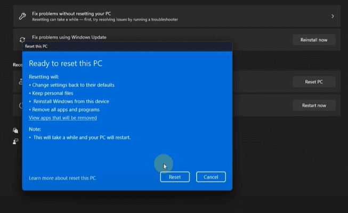The height and width of the screenshot is (213, 348).
Task: Click the Windows Update sync arrows icon
Action: pos(22,39)
